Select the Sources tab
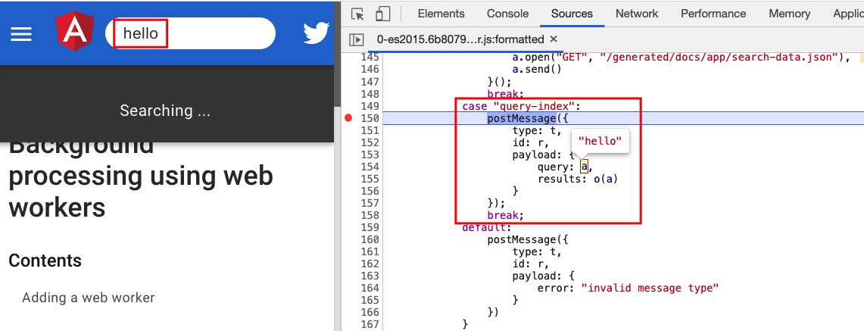This screenshot has height=331, width=864. (572, 14)
